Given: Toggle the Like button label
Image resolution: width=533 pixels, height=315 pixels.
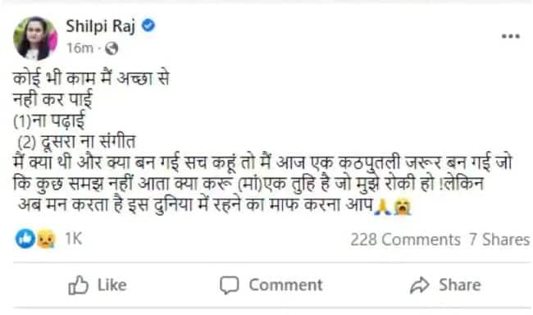Looking at the screenshot, I should coord(112,285).
